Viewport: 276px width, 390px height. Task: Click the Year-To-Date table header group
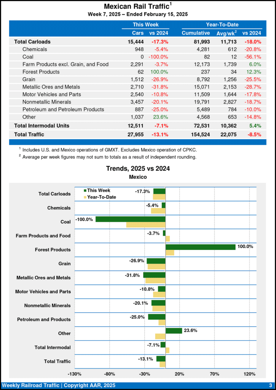[x=222, y=24]
